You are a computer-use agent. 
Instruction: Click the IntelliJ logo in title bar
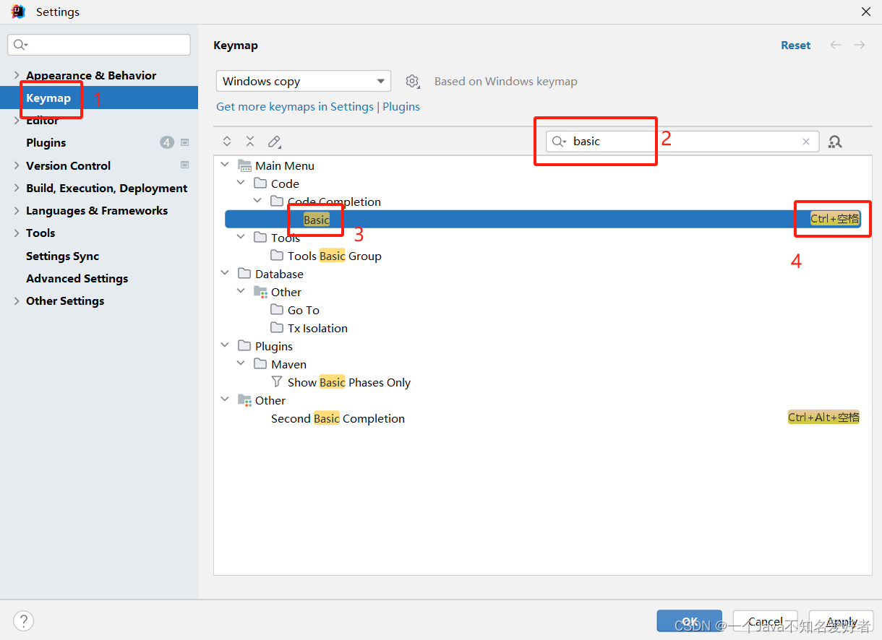18,12
